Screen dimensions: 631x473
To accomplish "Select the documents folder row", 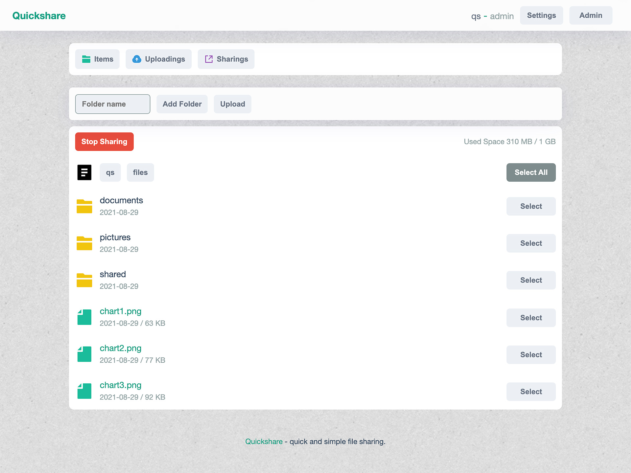I will click(531, 206).
